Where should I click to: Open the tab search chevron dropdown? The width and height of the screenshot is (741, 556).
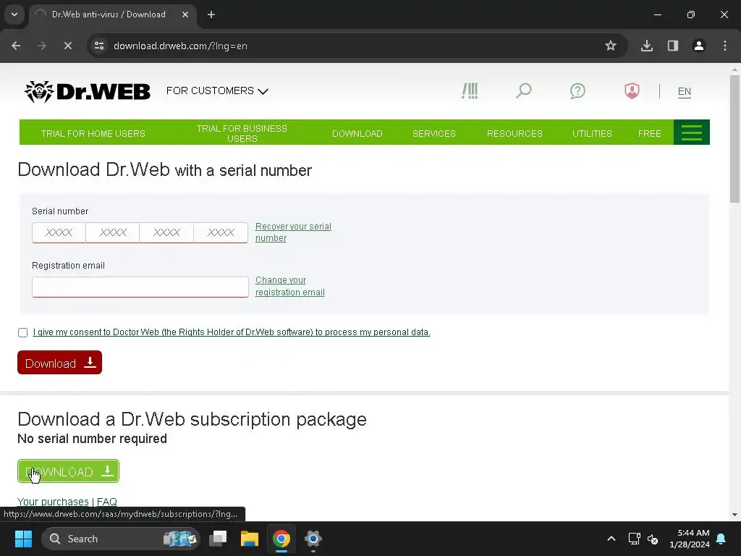tap(14, 14)
